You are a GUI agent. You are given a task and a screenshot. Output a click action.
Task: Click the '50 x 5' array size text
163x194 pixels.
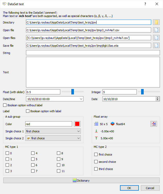(104, 124)
